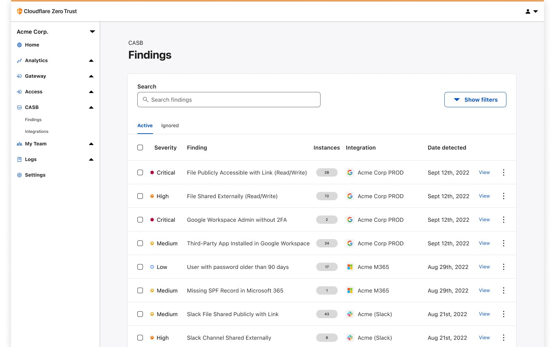Image resolution: width=555 pixels, height=347 pixels.
Task: Collapse the Analytics section arrow
Action: coord(91,60)
